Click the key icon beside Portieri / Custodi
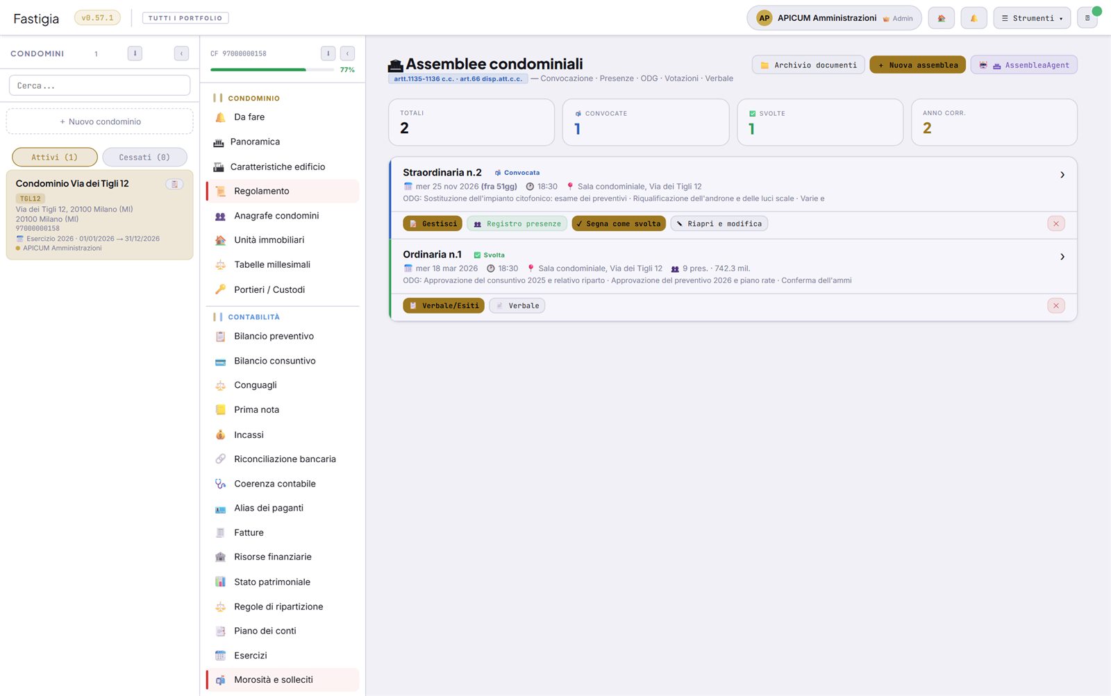Image resolution: width=1111 pixels, height=696 pixels. [x=220, y=289]
